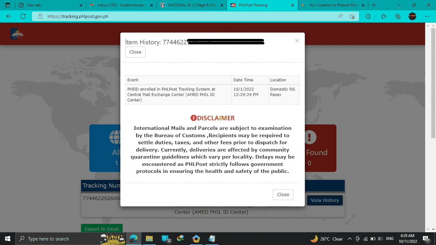Click the Edge profile avatar
This screenshot has height=245, width=436.
click(412, 16)
